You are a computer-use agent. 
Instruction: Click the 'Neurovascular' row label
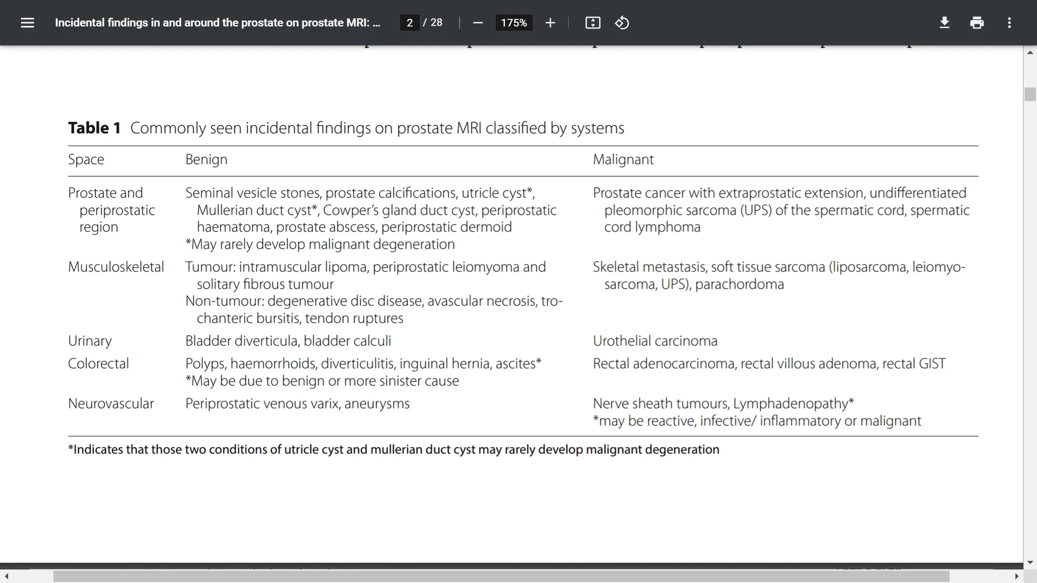pos(111,403)
